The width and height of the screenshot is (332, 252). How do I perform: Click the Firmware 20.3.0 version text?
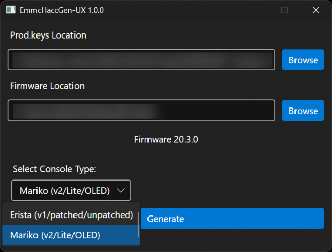(166, 139)
